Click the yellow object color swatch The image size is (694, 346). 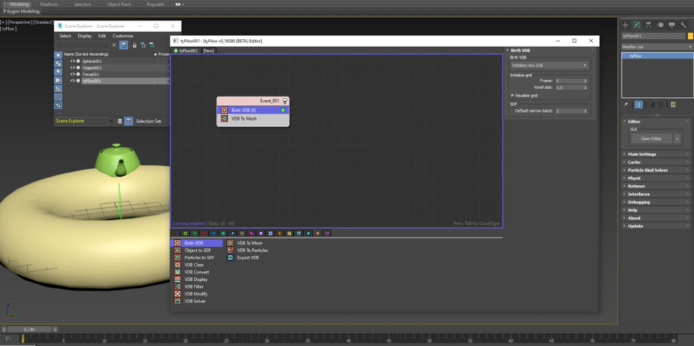click(x=690, y=36)
